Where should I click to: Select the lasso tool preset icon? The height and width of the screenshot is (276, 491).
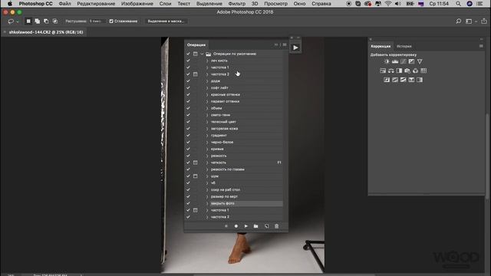point(11,21)
